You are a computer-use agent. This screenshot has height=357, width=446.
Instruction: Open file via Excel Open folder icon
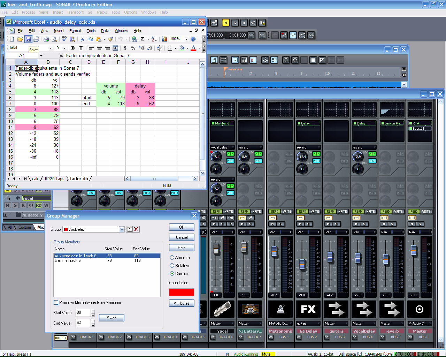(x=20, y=39)
